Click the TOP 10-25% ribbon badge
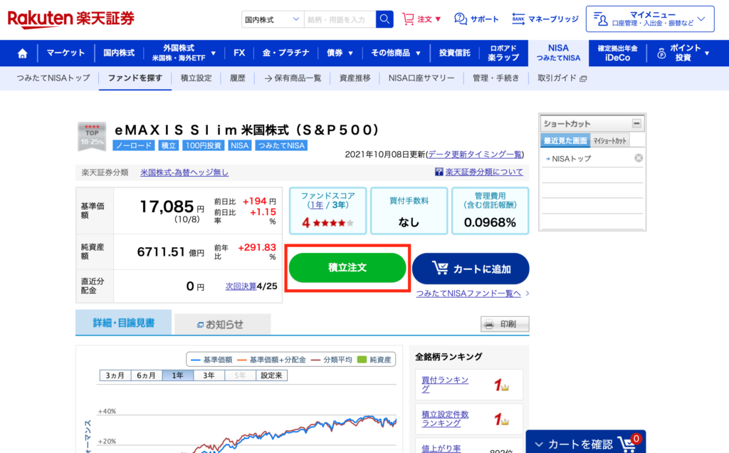Image resolution: width=729 pixels, height=453 pixels. pyautogui.click(x=92, y=136)
